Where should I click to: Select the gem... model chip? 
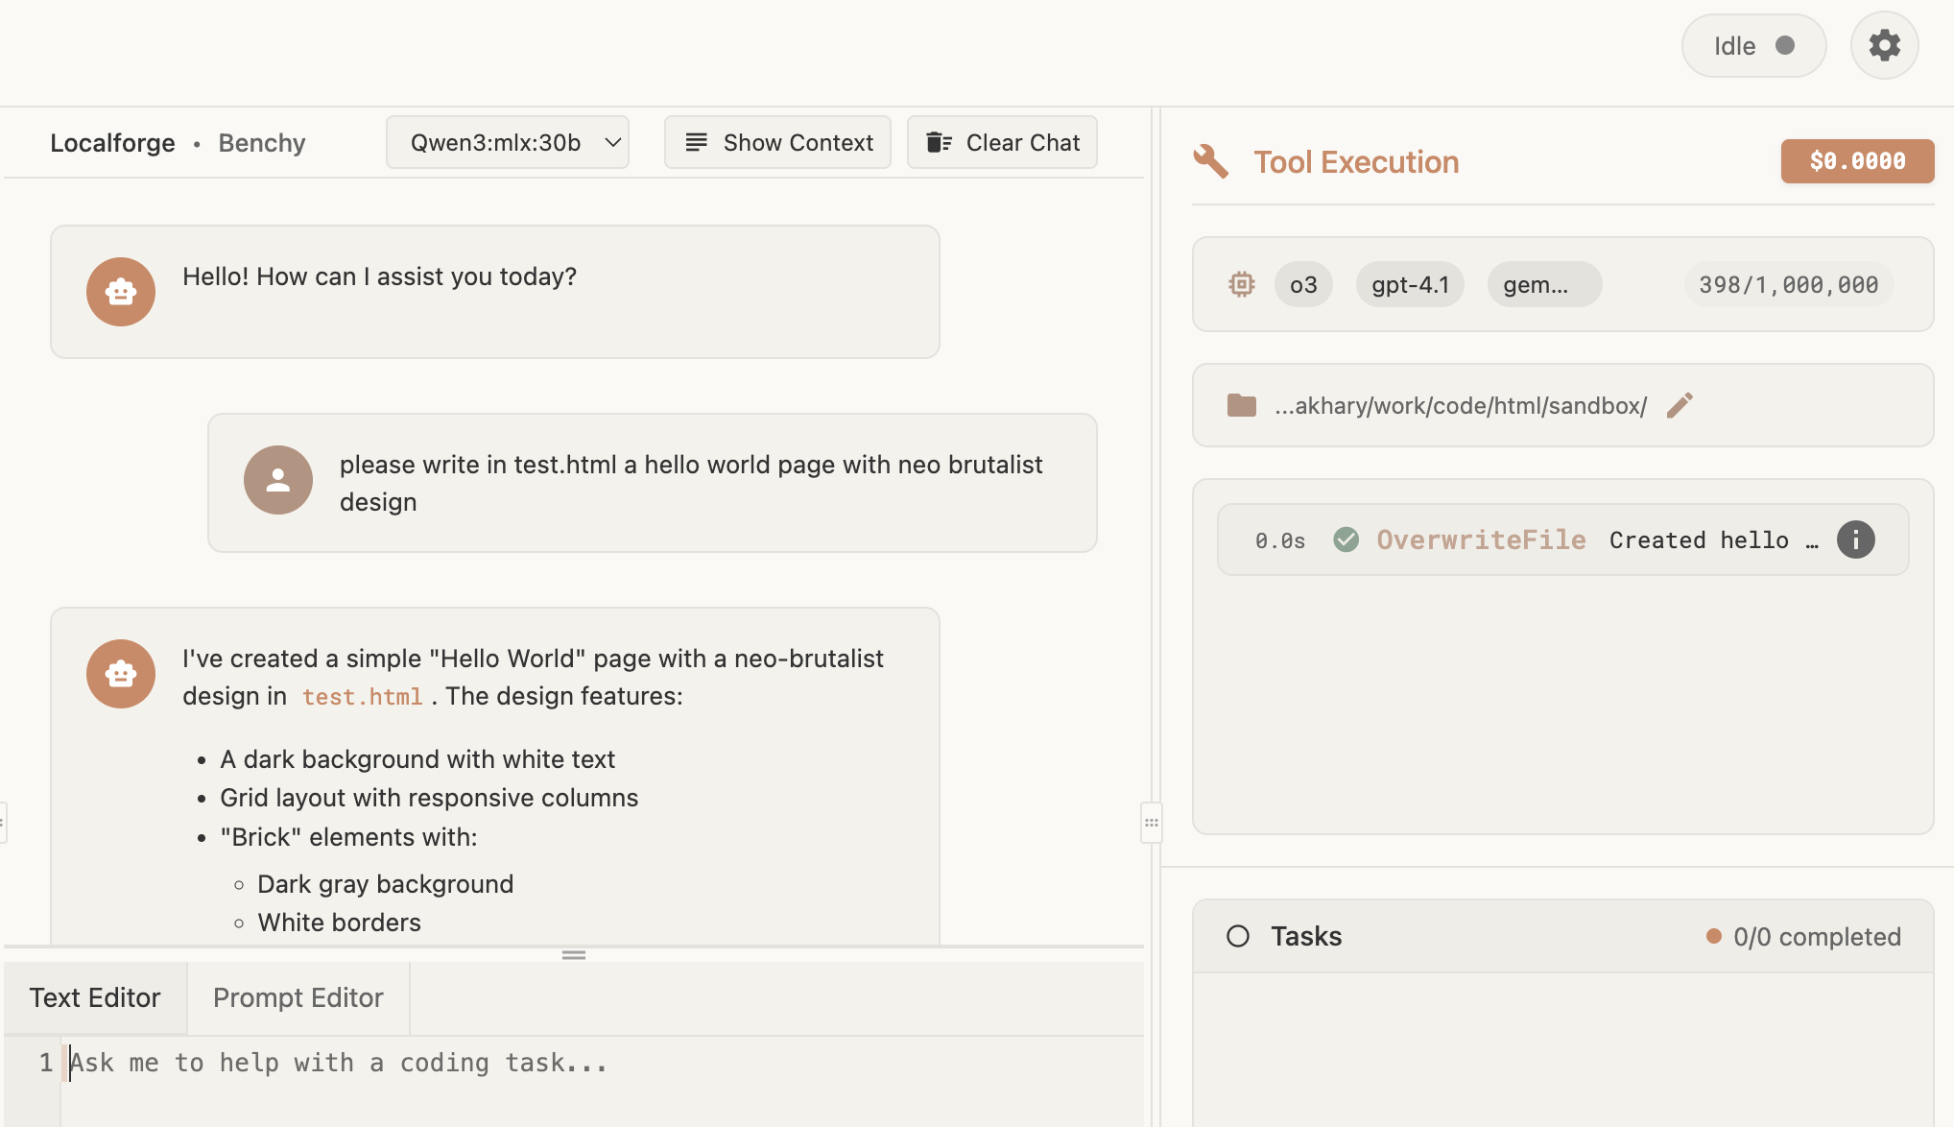click(x=1544, y=284)
